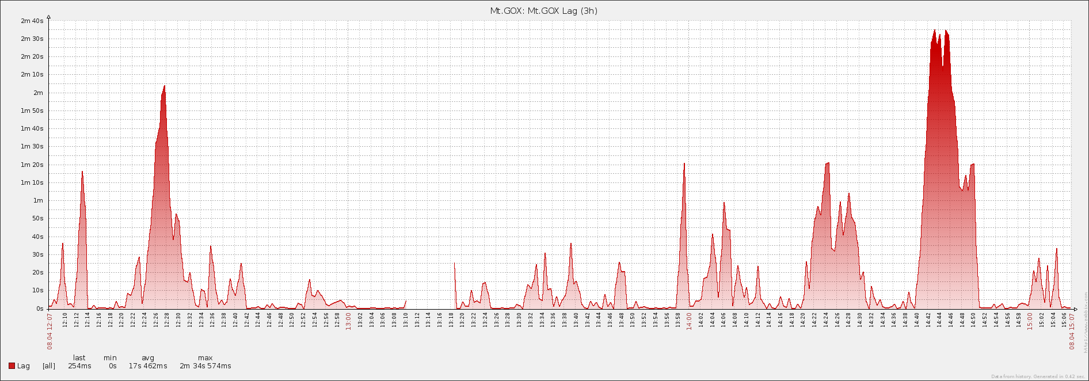The image size is (1089, 381).
Task: Click the "14:28" x-axis time label
Action: [x=849, y=319]
